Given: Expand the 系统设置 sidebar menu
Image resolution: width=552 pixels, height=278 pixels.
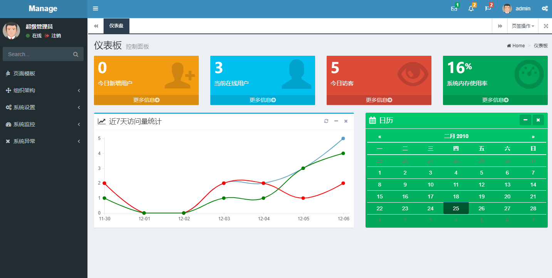Looking at the screenshot, I should (x=44, y=107).
